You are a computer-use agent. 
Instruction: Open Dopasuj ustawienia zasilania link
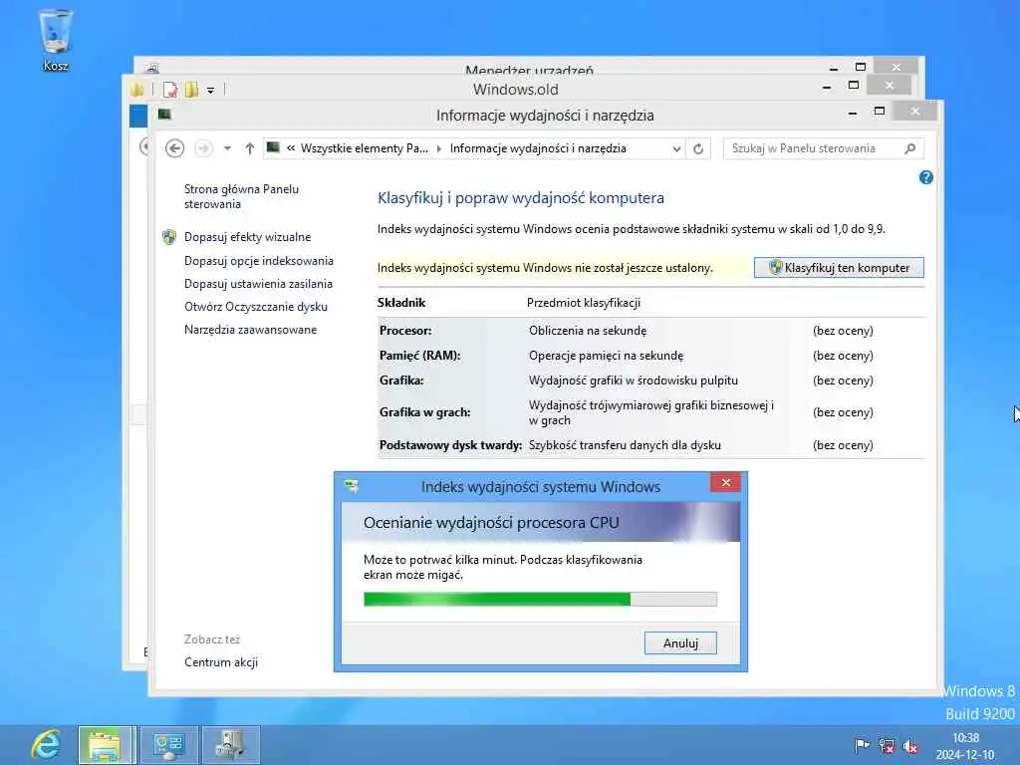[x=258, y=284]
